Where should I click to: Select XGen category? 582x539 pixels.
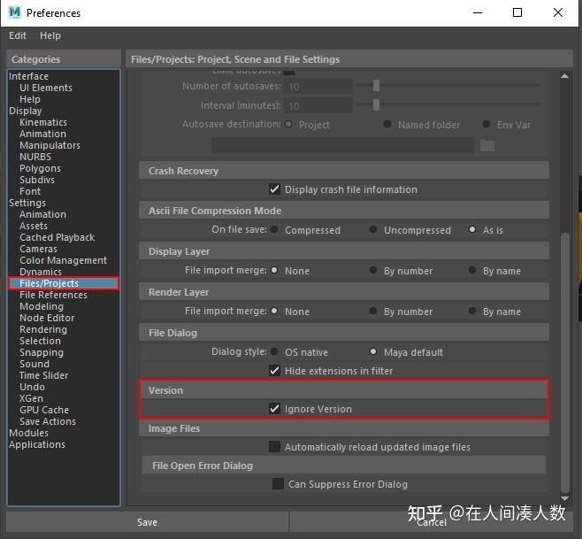pyautogui.click(x=31, y=398)
